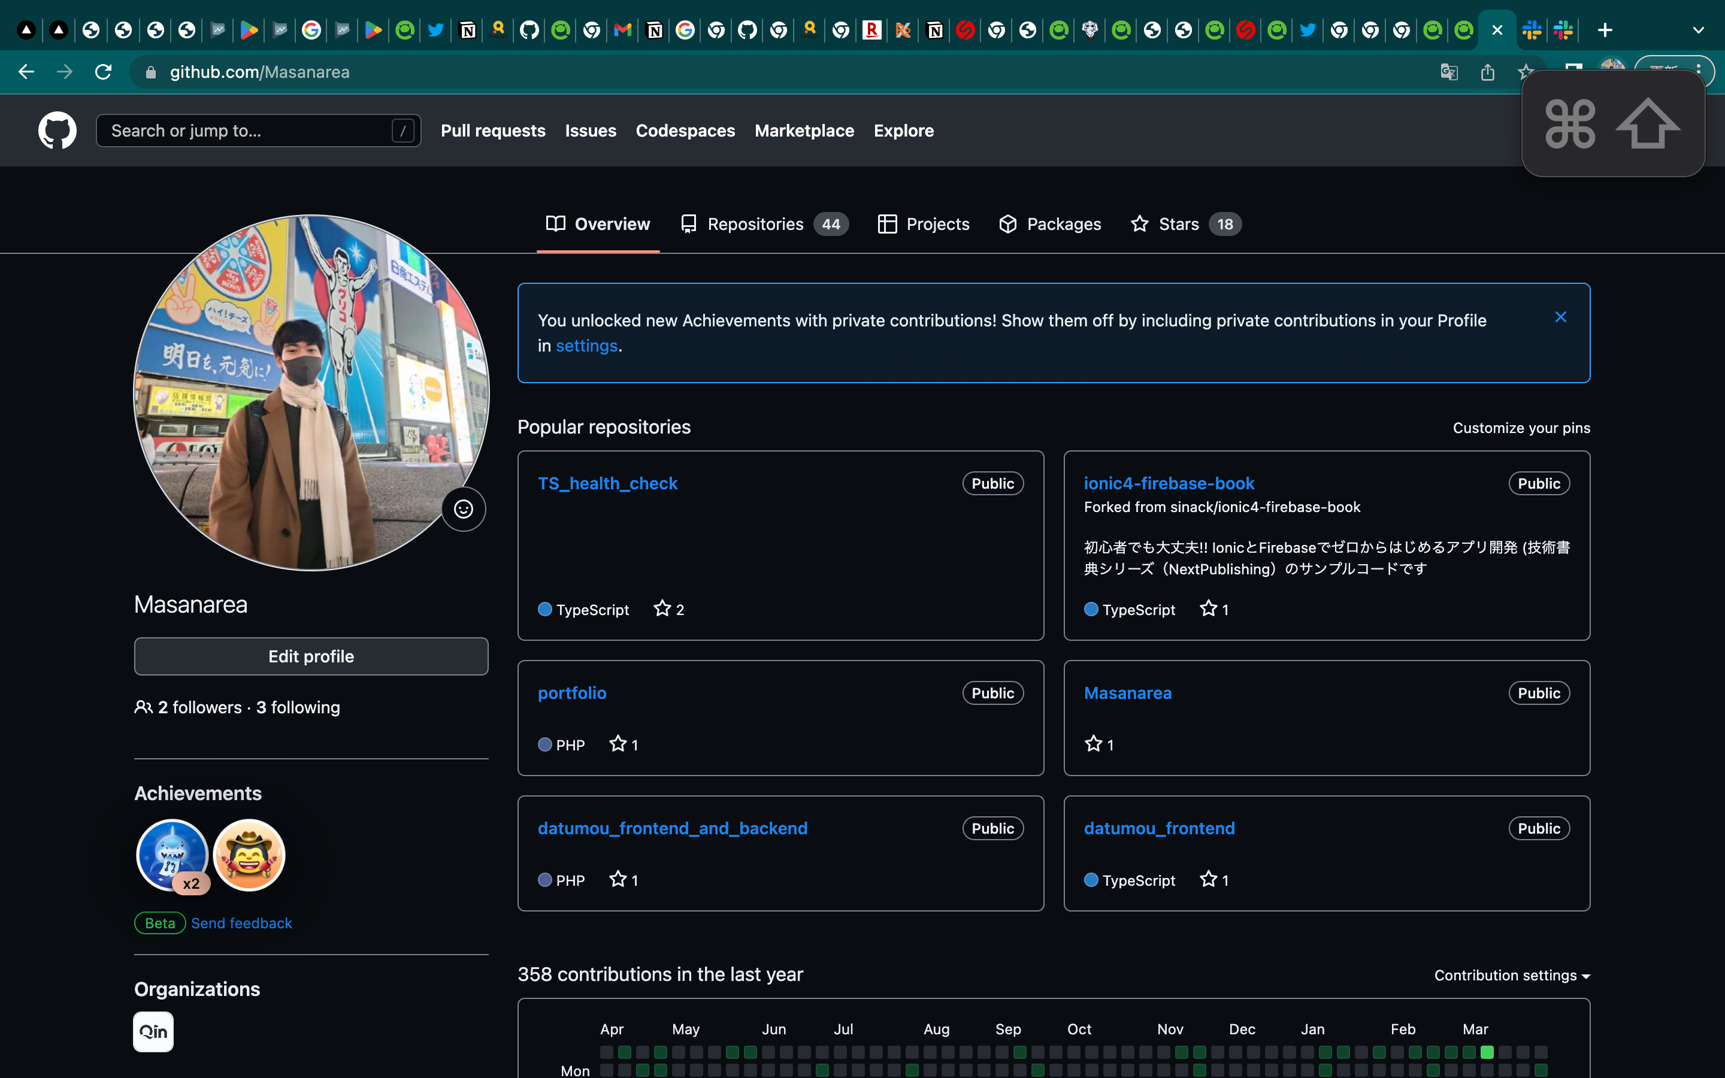The height and width of the screenshot is (1078, 1725).
Task: Dismiss the achievements notification banner
Action: tap(1560, 317)
